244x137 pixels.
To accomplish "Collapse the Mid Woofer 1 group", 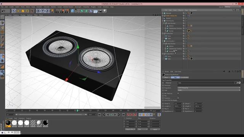I will click(x=163, y=41).
